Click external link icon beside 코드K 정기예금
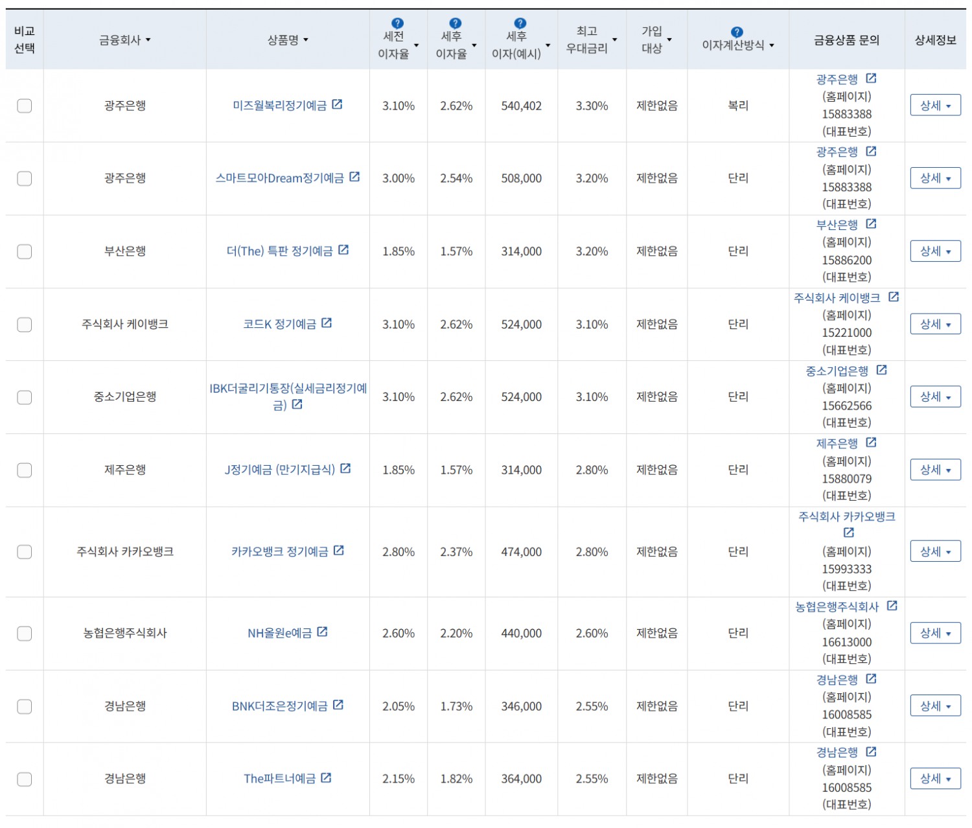972x828 pixels. (327, 323)
